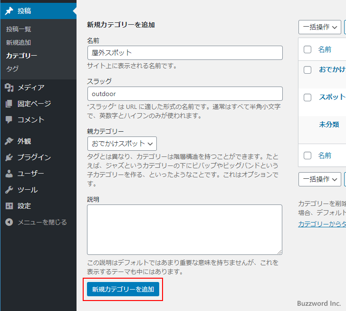Click into the スラッグ slug text field
The width and height of the screenshot is (346, 311).
185,94
